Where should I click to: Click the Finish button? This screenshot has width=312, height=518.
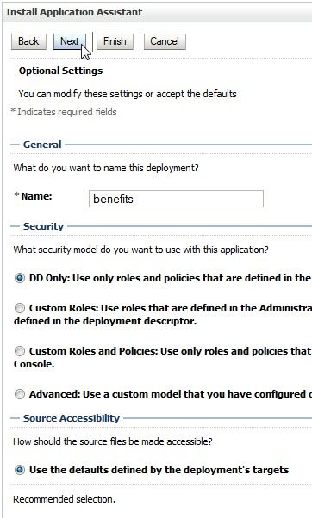pos(115,41)
